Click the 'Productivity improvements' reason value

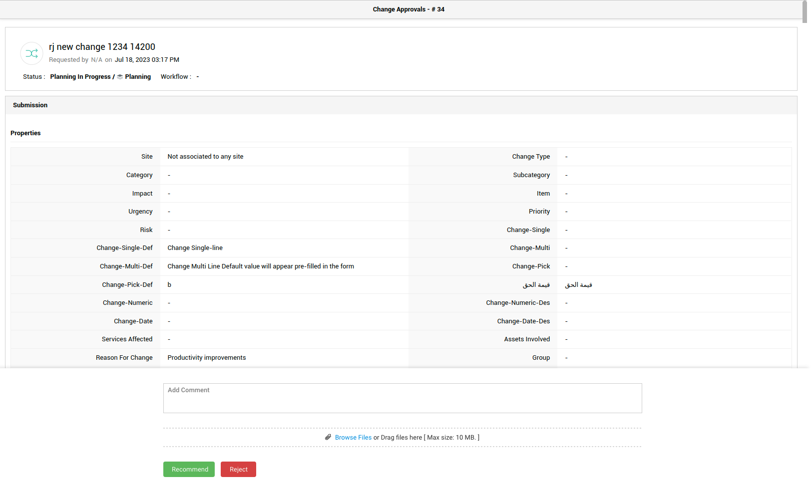tap(206, 358)
